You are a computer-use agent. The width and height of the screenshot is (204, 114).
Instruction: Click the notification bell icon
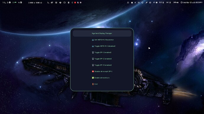coord(128,2)
